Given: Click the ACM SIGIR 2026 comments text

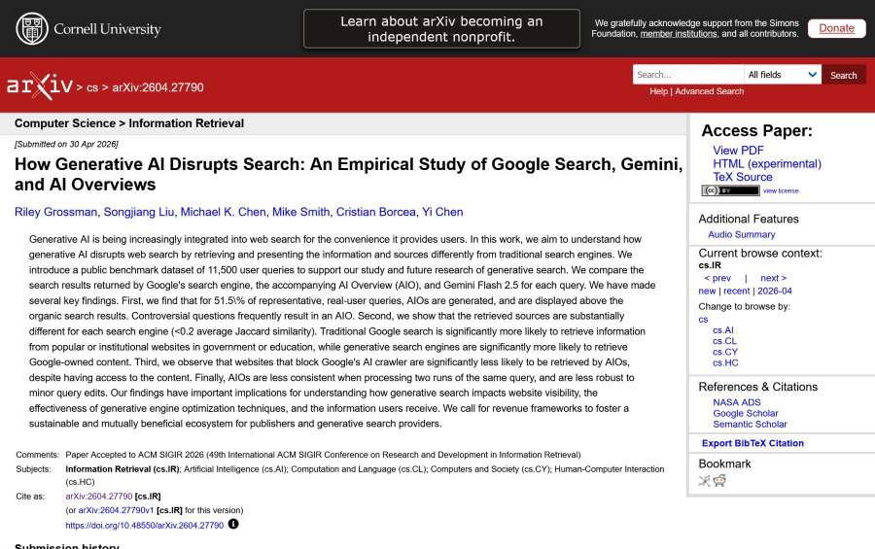Looking at the screenshot, I should coord(323,455).
